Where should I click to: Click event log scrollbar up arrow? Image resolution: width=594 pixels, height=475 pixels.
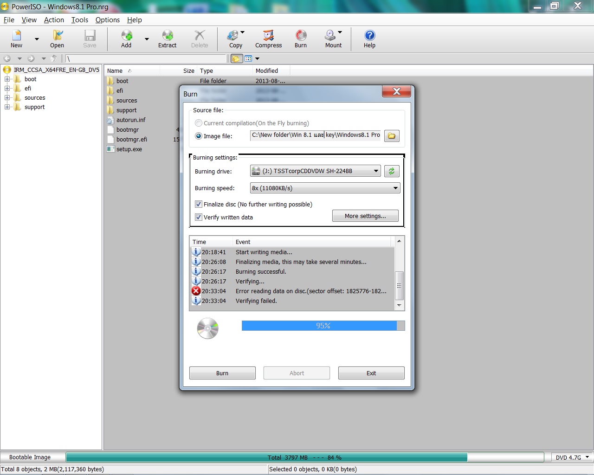coord(399,241)
